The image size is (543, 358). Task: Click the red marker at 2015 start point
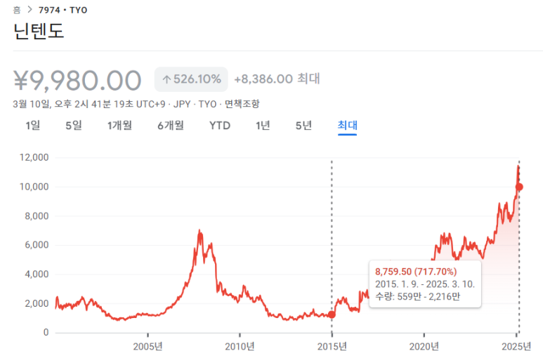pos(332,314)
